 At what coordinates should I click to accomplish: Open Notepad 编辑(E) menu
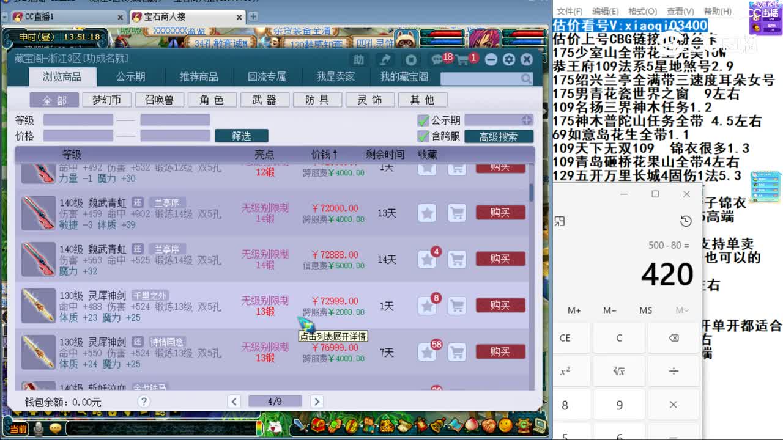coord(606,11)
